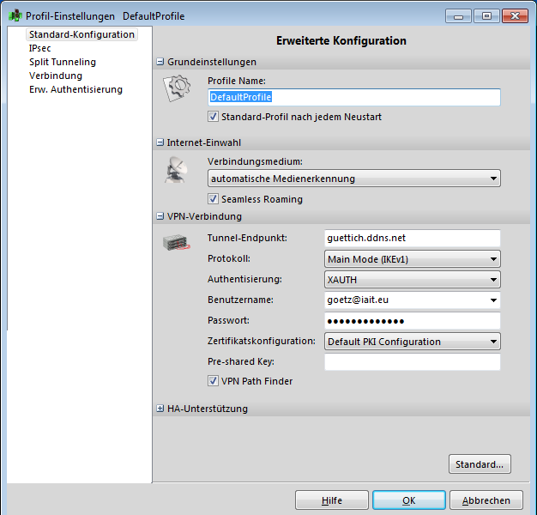Viewport: 537px width, 515px height.
Task: Disable the Seamless Roaming checkbox
Action: coord(214,199)
